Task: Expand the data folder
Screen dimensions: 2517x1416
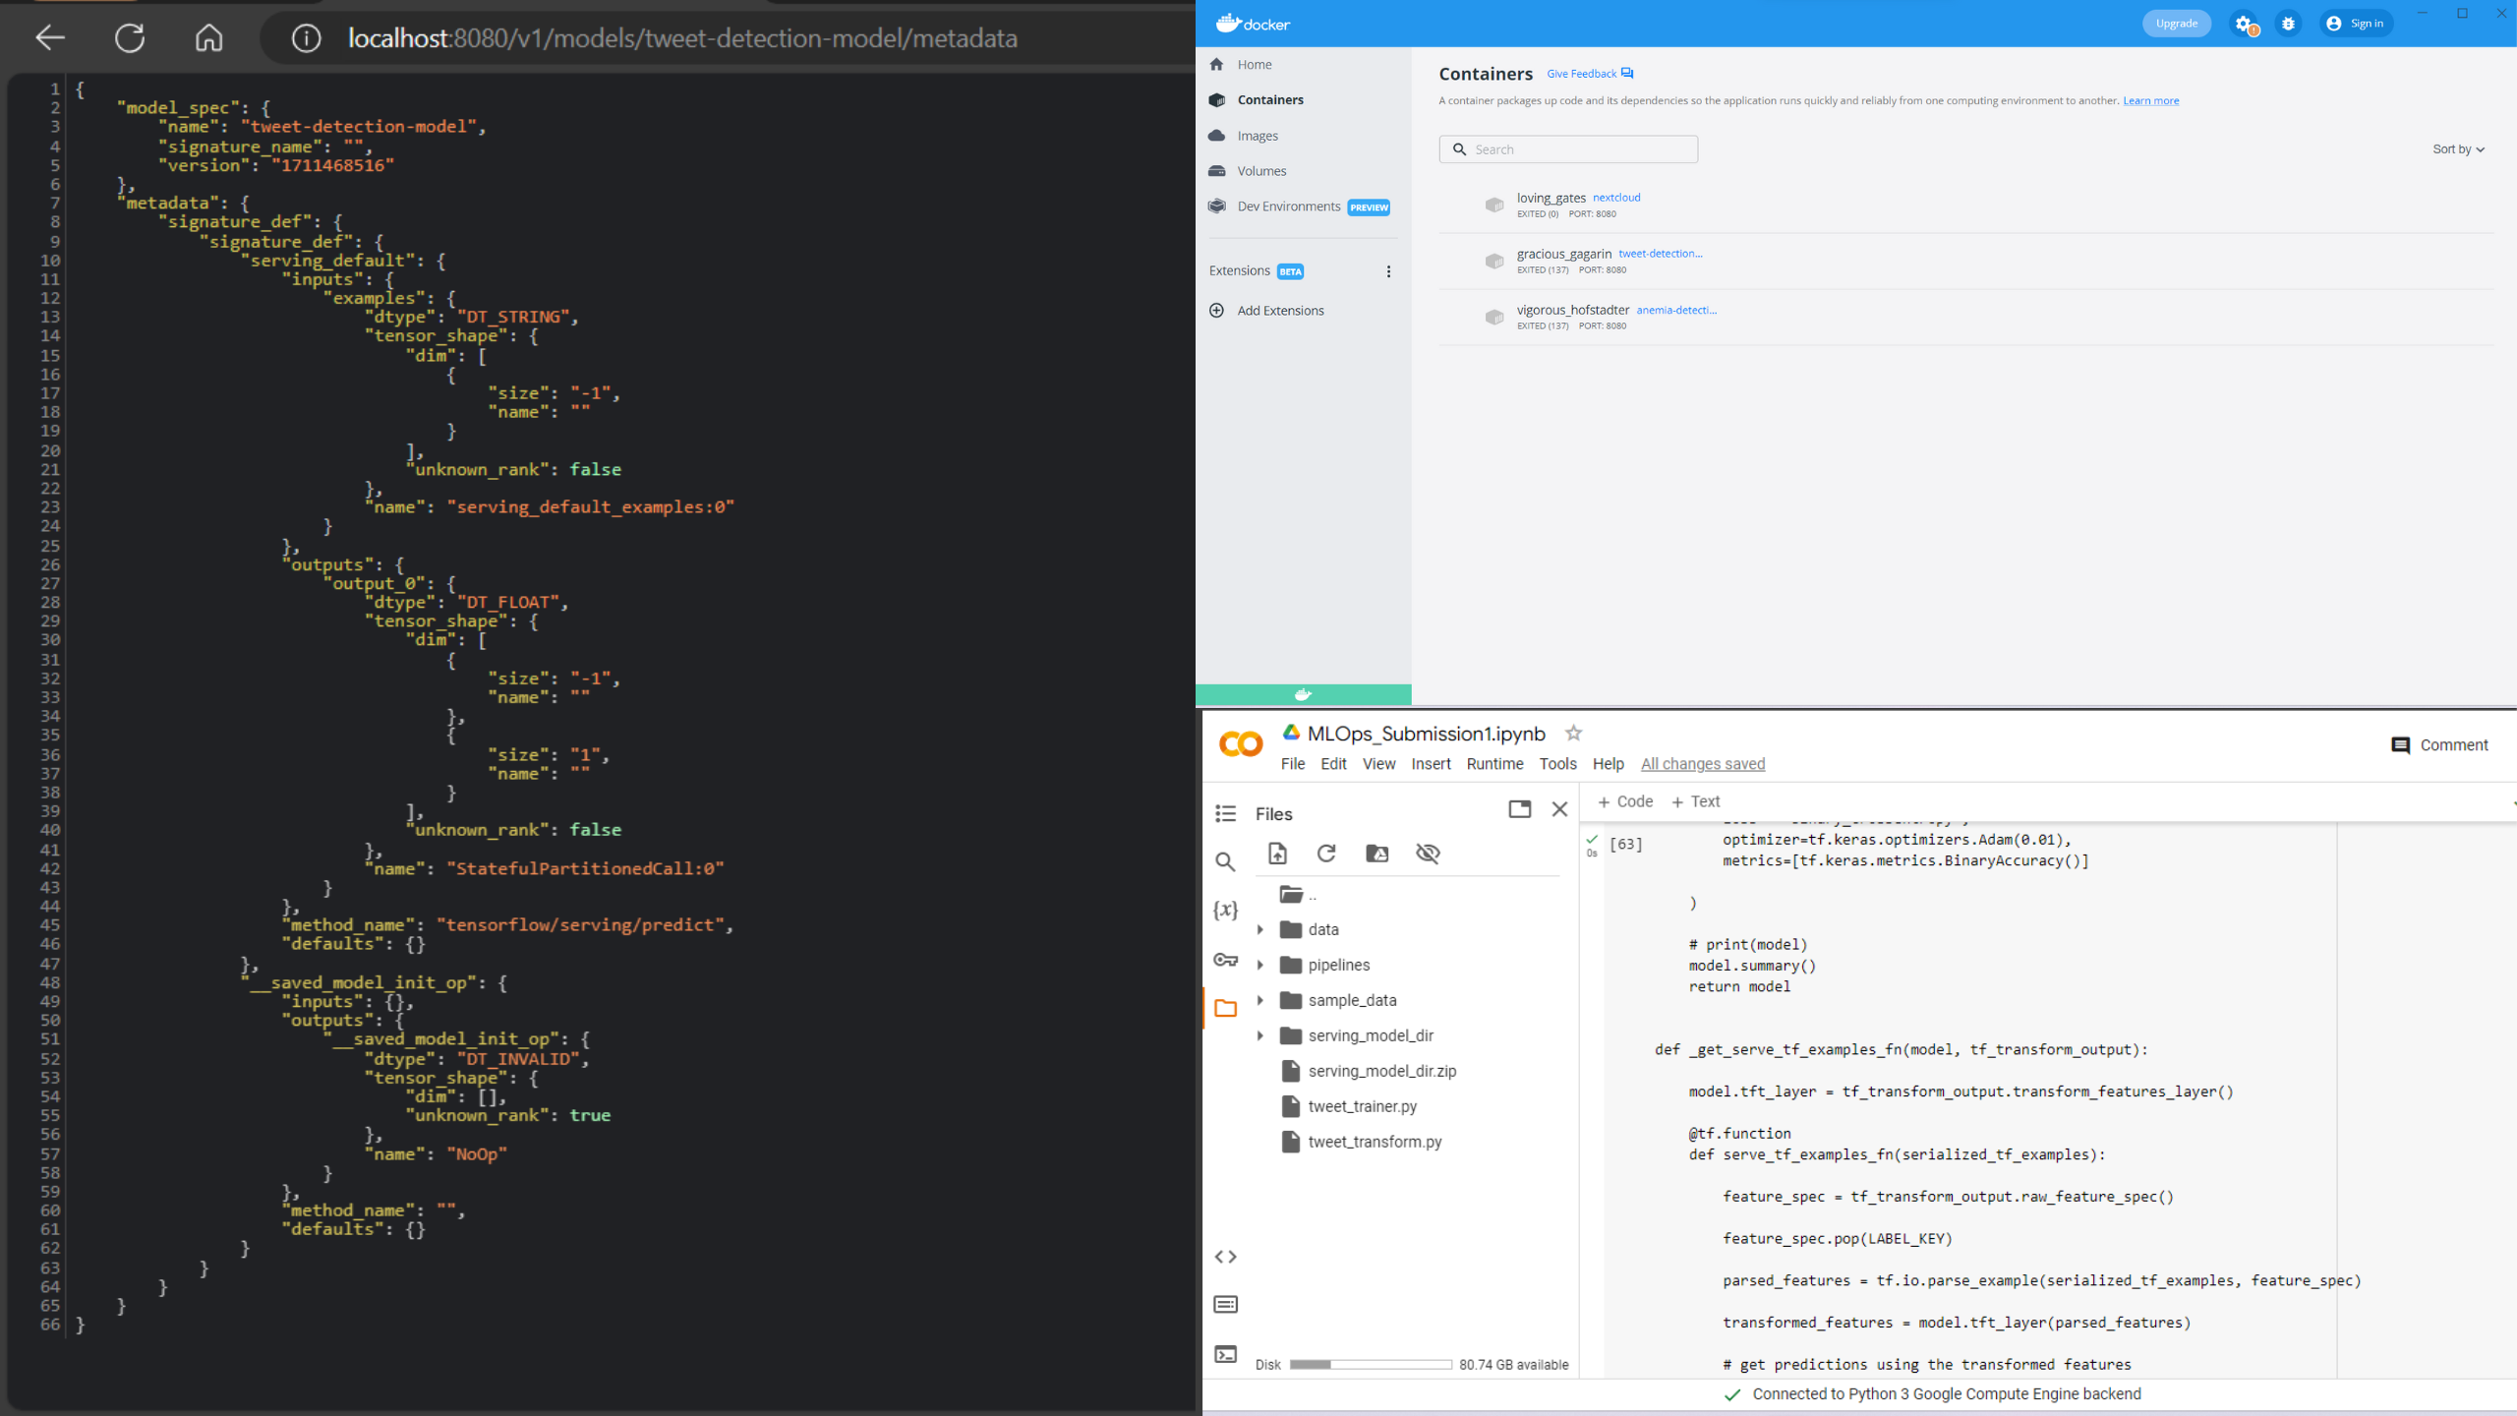Action: coord(1260,930)
